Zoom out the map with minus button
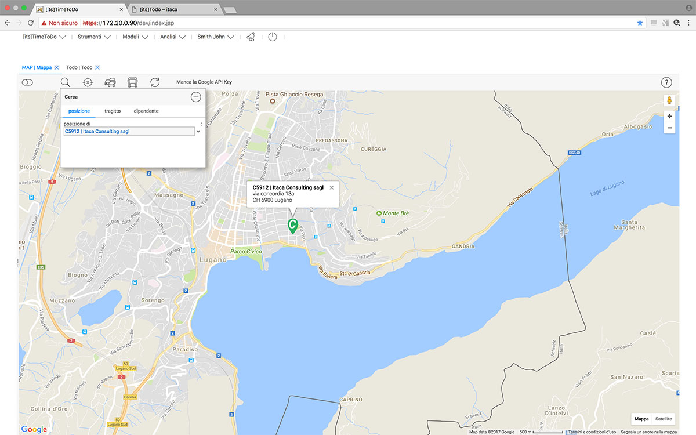The image size is (696, 435). pos(669,128)
